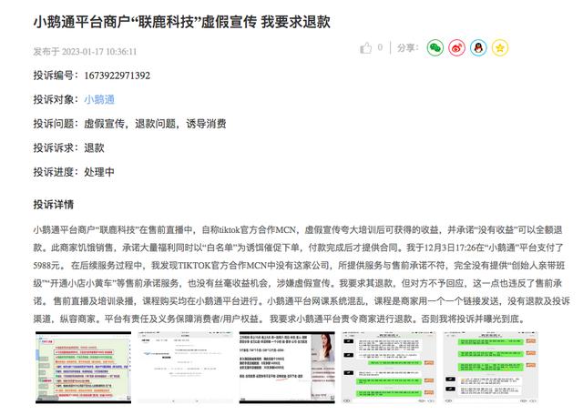The height and width of the screenshot is (415, 583).
Task: Click issue text 虚假宣传，退款问题，诱导消费
Action: point(155,124)
